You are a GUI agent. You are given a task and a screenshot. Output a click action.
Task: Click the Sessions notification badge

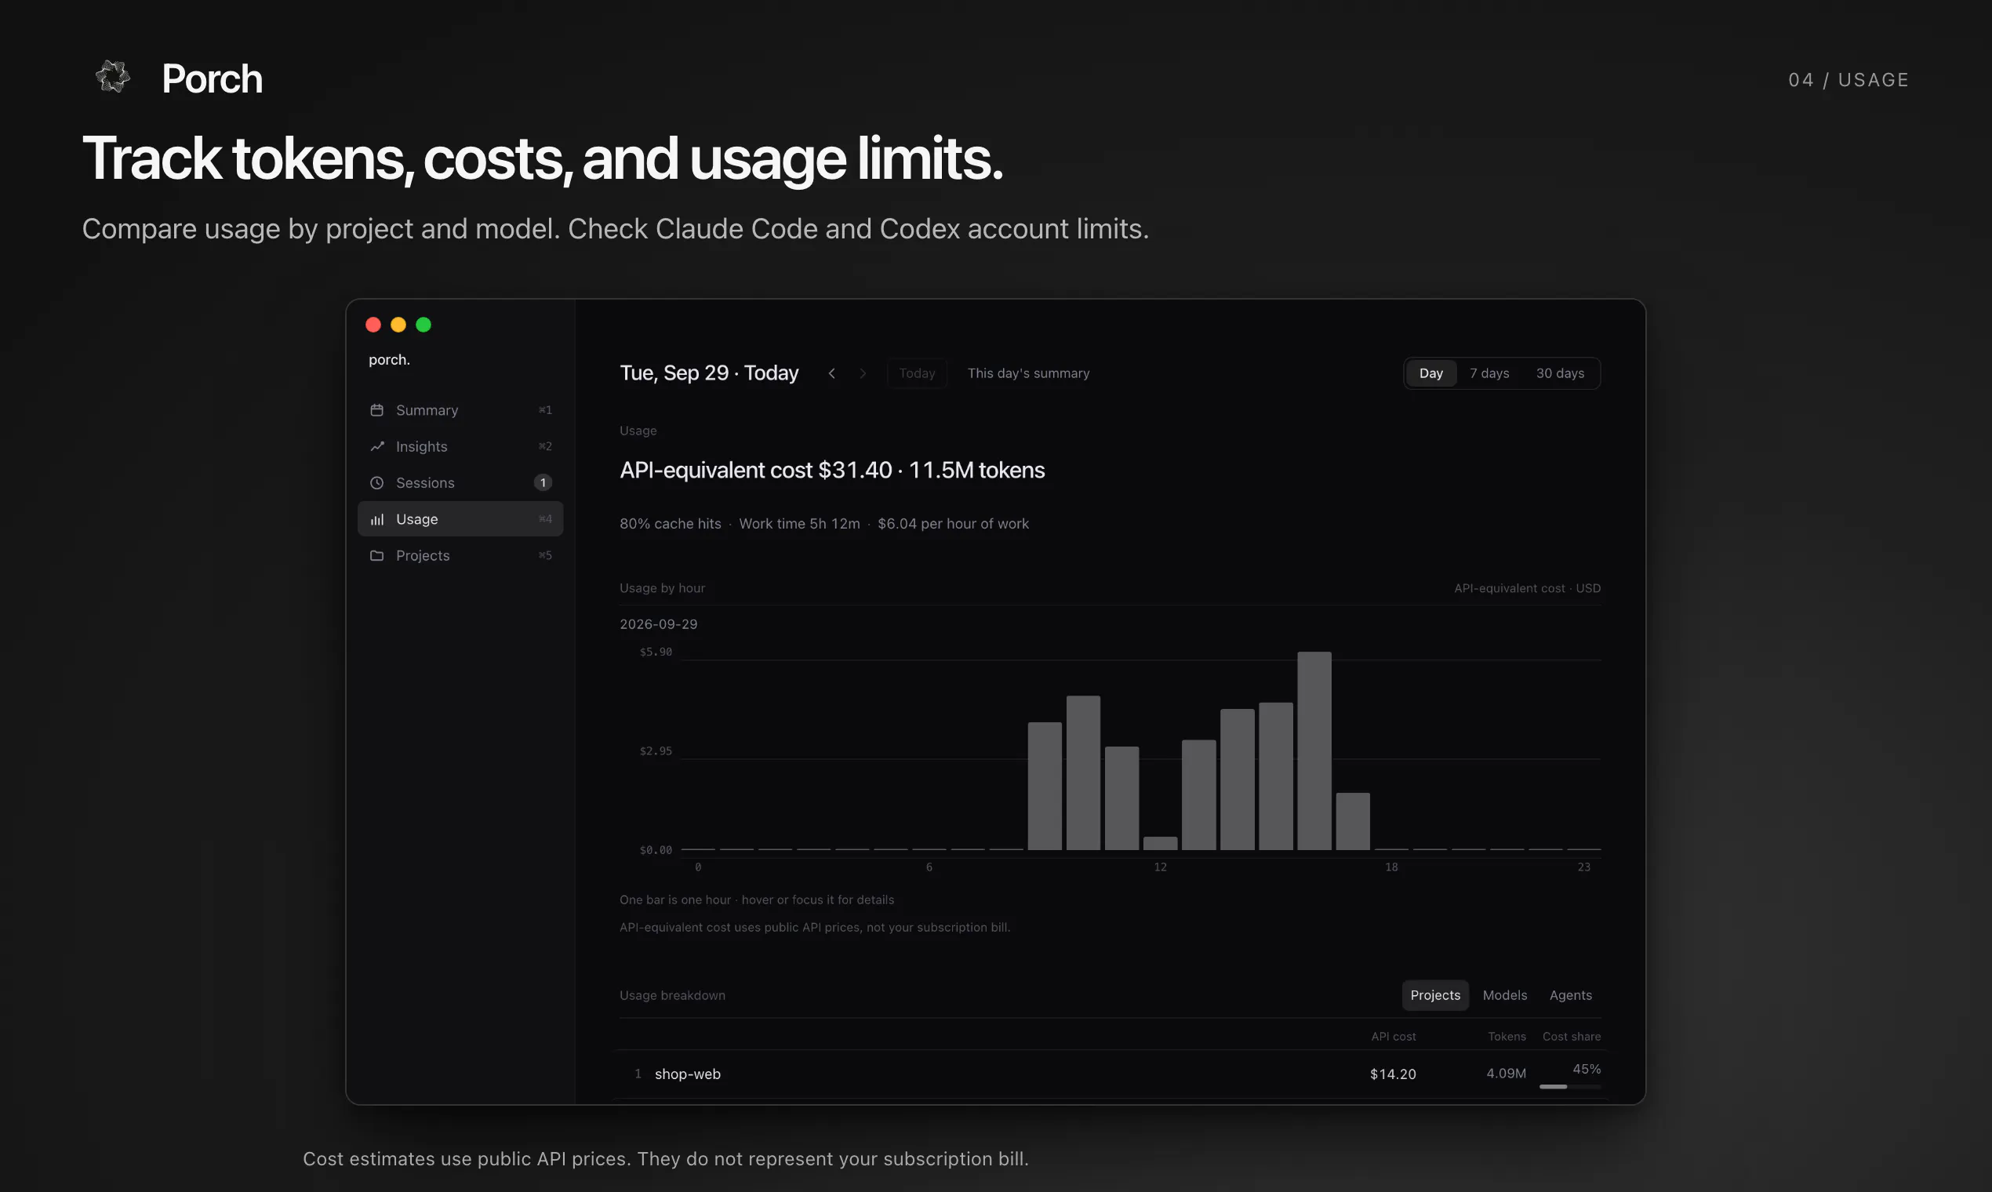(x=543, y=483)
